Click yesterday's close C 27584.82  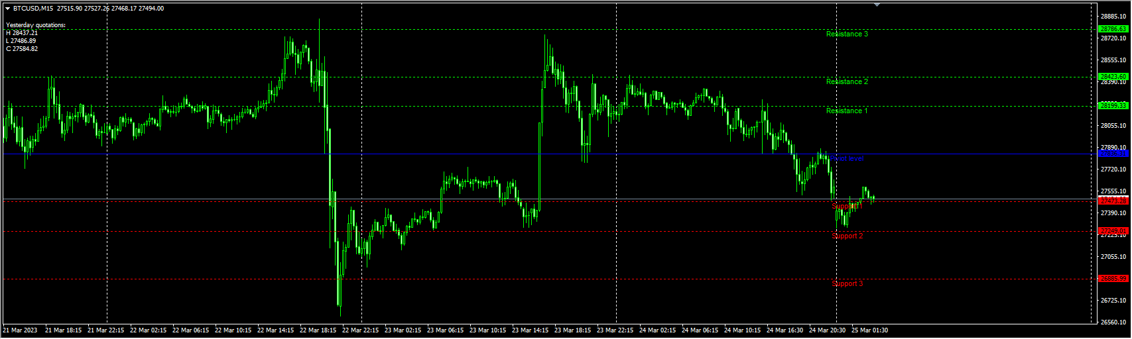[x=22, y=49]
